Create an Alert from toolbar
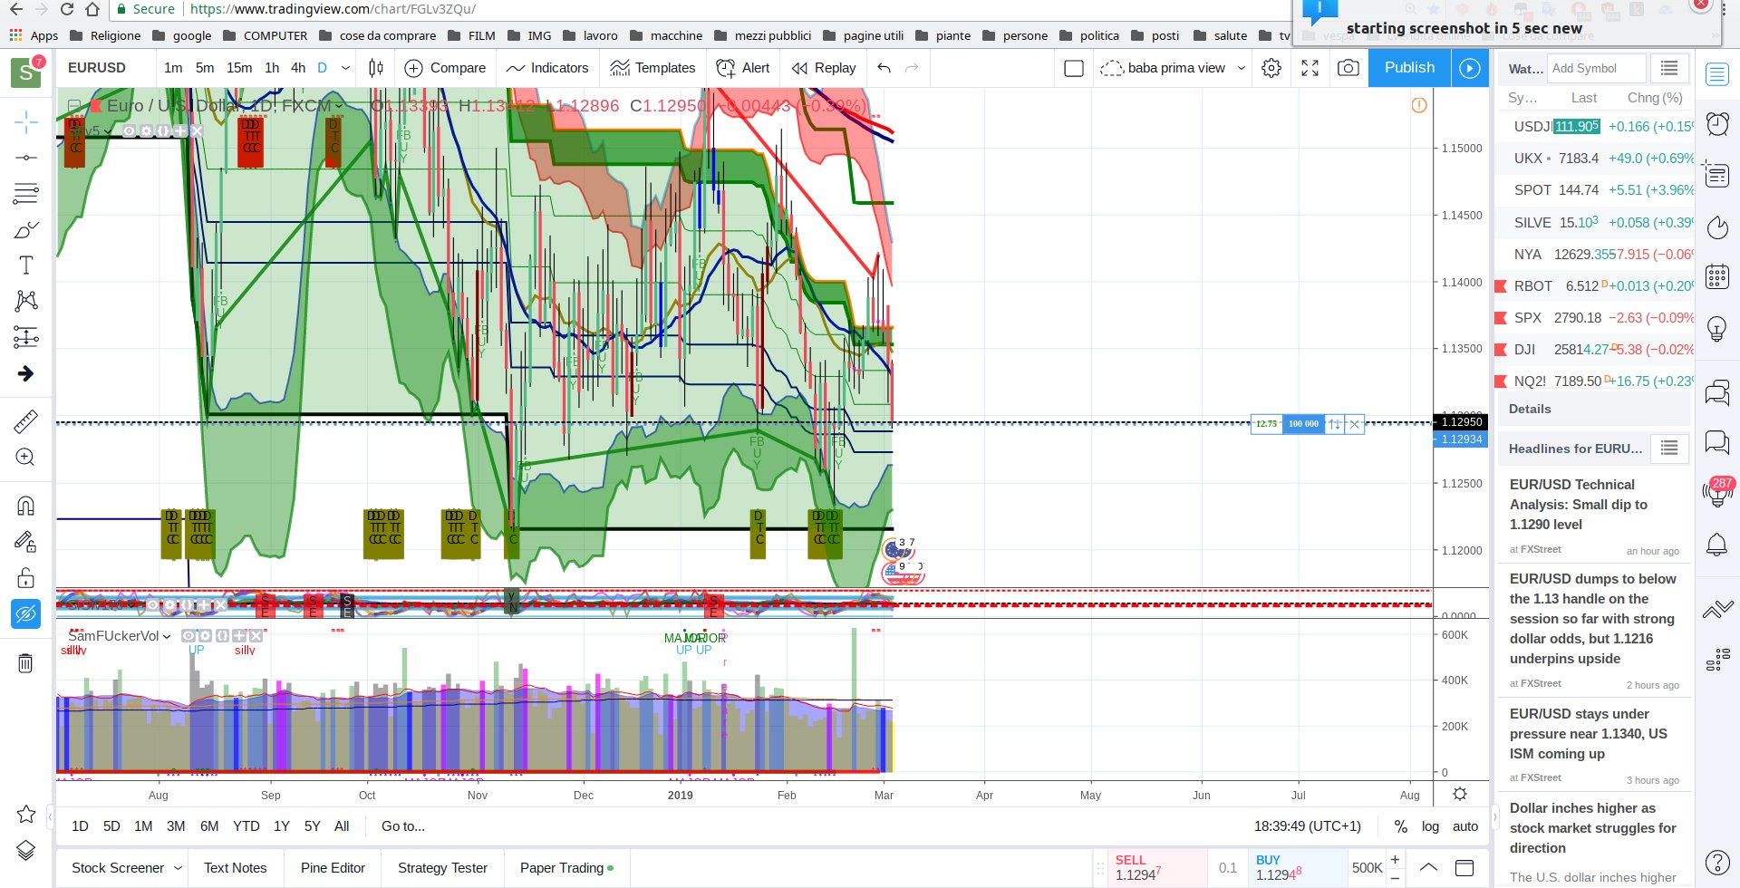Screen dimensions: 1740x888 pyautogui.click(x=743, y=68)
